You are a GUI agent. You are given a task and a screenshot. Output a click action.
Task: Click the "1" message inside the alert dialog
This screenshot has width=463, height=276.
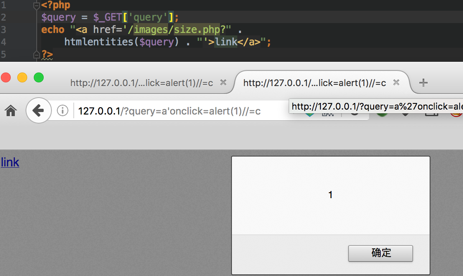point(330,195)
